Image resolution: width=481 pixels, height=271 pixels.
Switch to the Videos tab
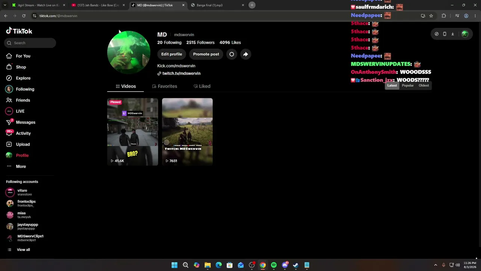click(126, 86)
